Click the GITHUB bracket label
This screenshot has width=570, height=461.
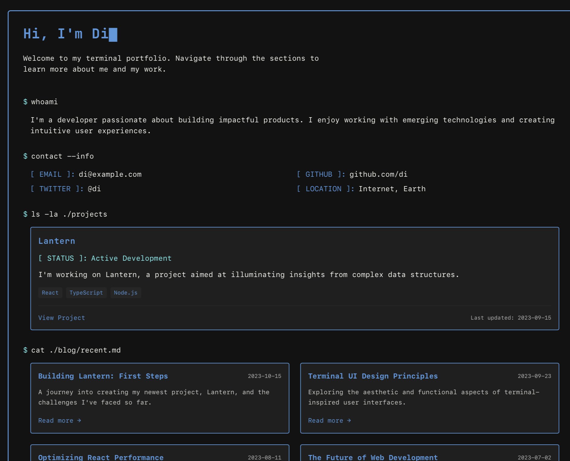click(321, 174)
